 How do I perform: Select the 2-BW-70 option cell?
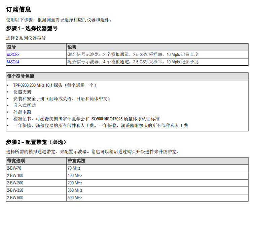(x=36, y=168)
